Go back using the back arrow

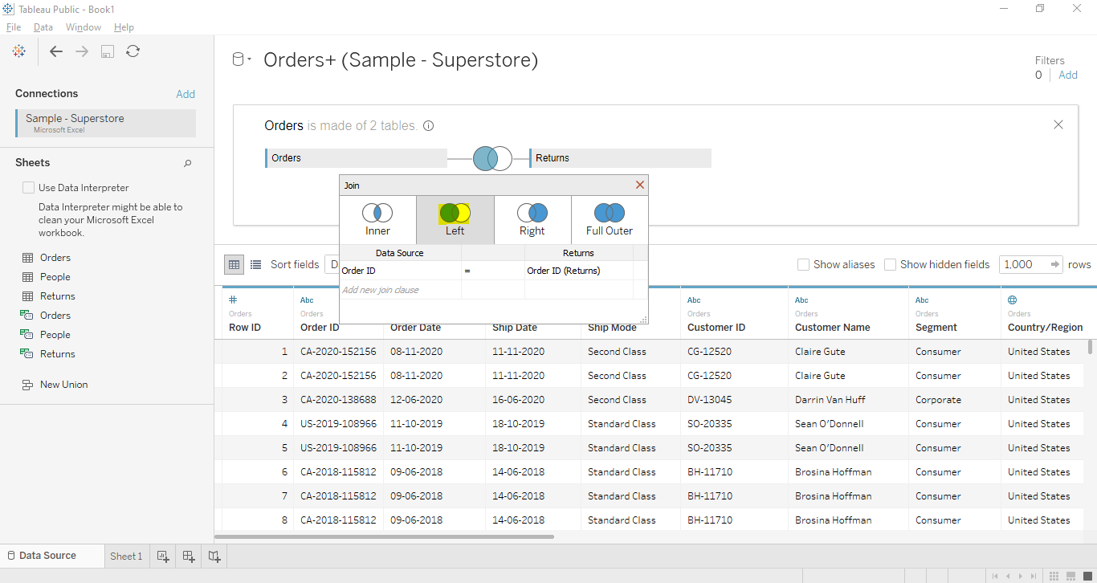(x=56, y=51)
